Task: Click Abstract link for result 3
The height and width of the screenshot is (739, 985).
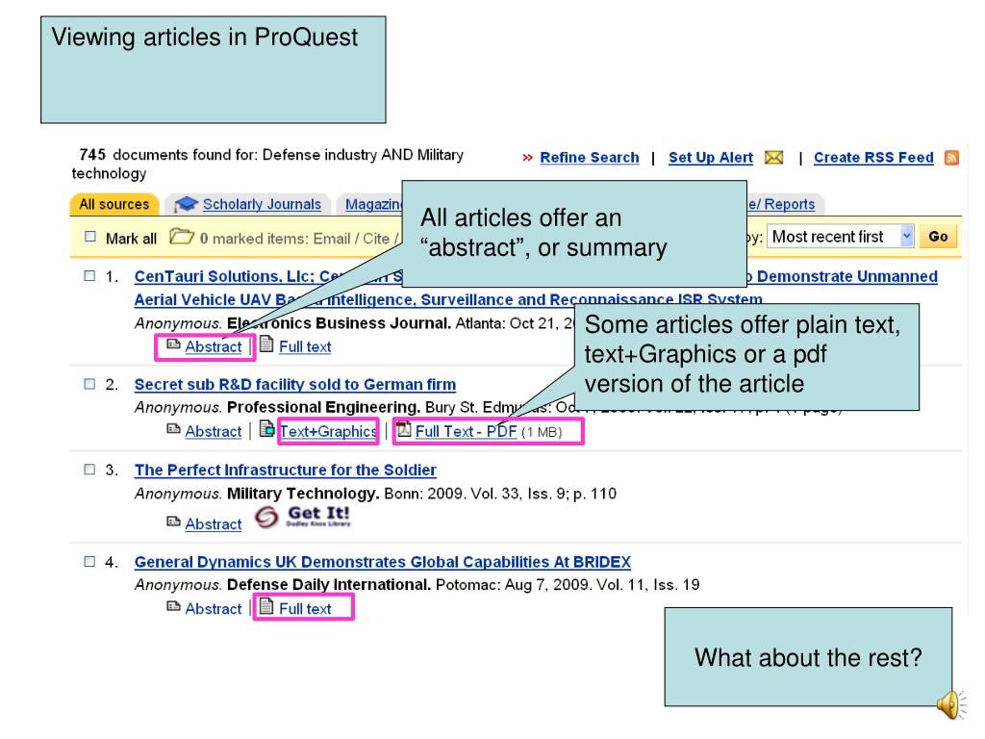Action: tap(213, 524)
